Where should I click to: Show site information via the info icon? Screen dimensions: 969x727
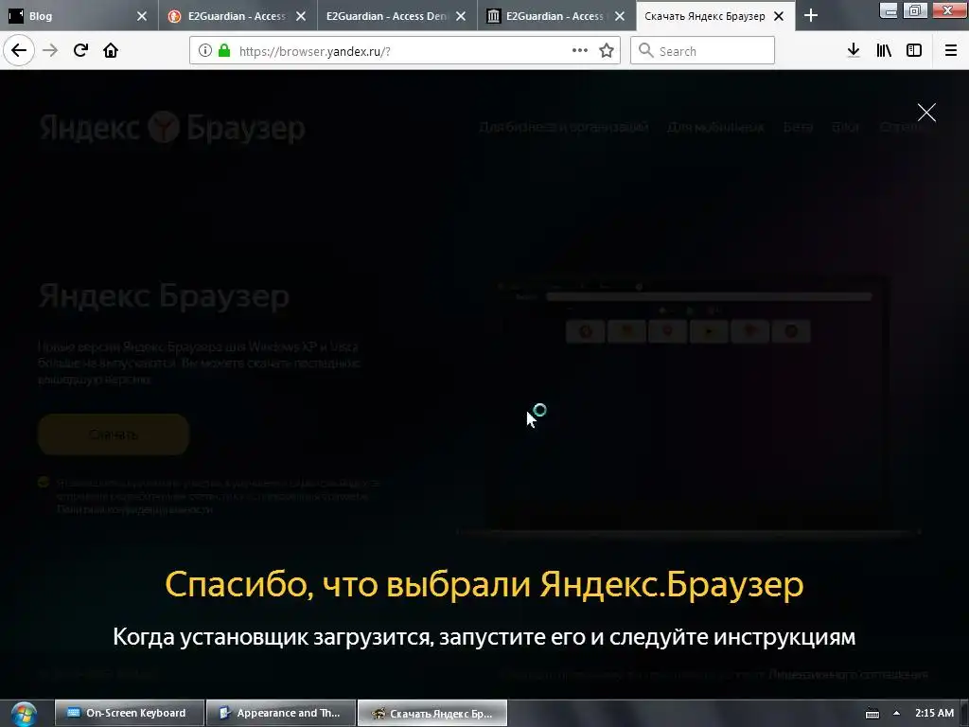(x=205, y=51)
